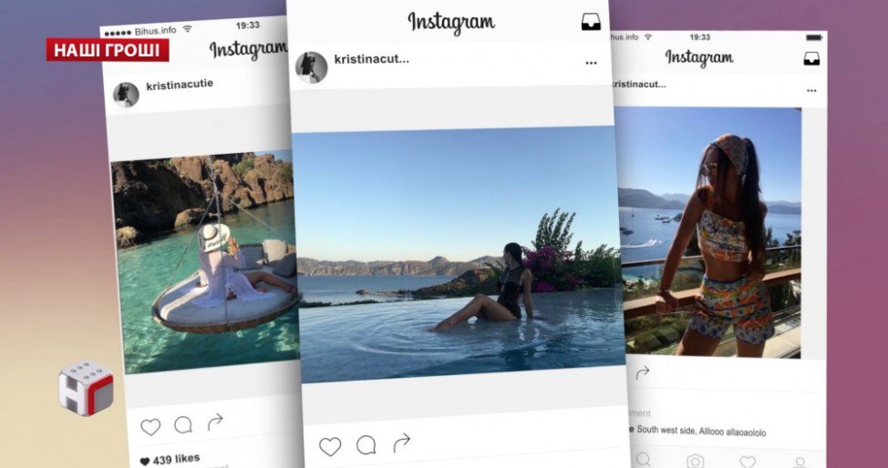Open the search tab on right phone

(x=643, y=460)
